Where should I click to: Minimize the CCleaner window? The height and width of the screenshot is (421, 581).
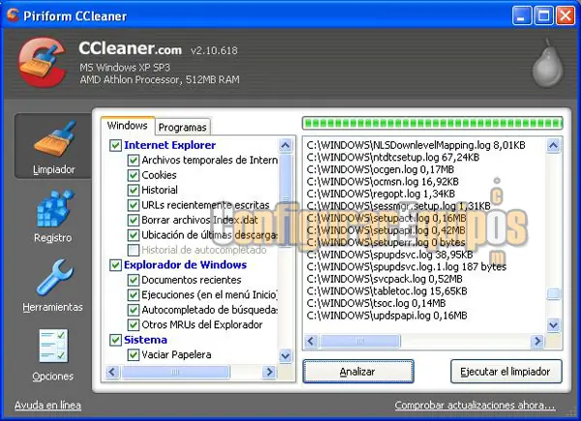522,15
